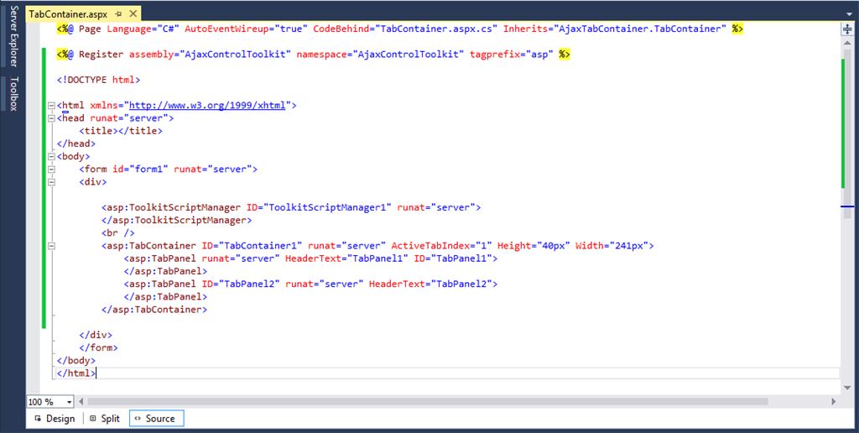Click the </form> closing tag
This screenshot has height=433, width=859.
point(99,348)
